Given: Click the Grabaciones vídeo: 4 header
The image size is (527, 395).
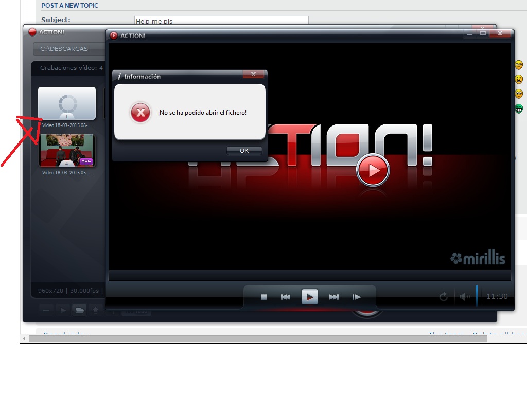Looking at the screenshot, I should click(71, 68).
